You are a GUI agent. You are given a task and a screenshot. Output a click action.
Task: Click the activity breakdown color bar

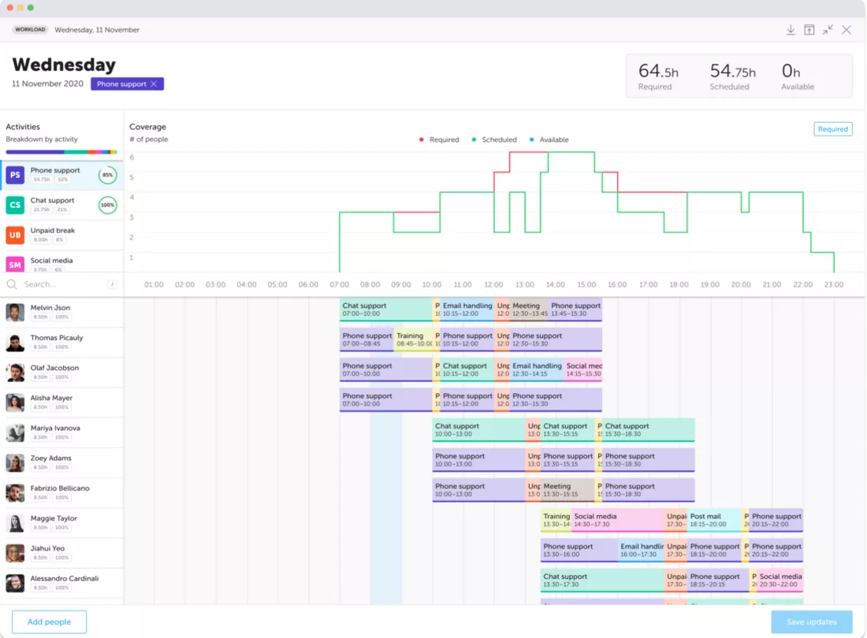click(x=61, y=151)
